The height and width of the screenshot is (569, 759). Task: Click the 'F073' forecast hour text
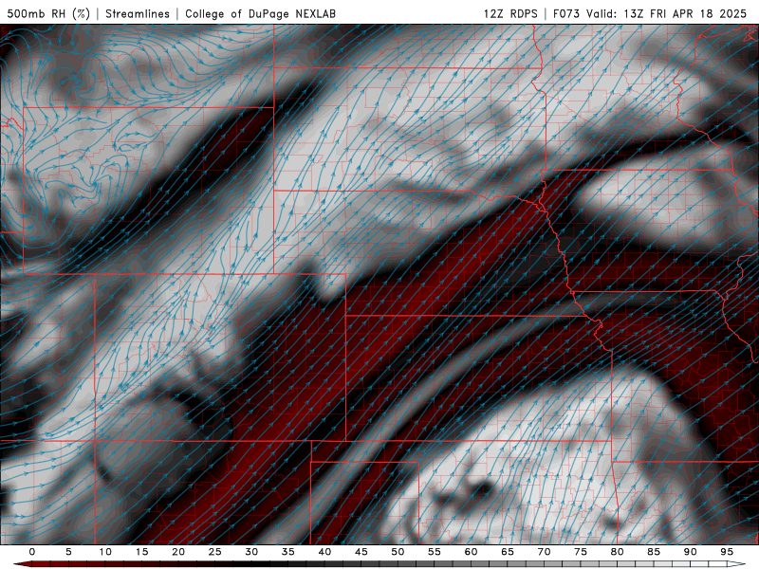point(566,13)
